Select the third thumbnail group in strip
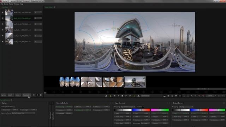 pos(113,82)
